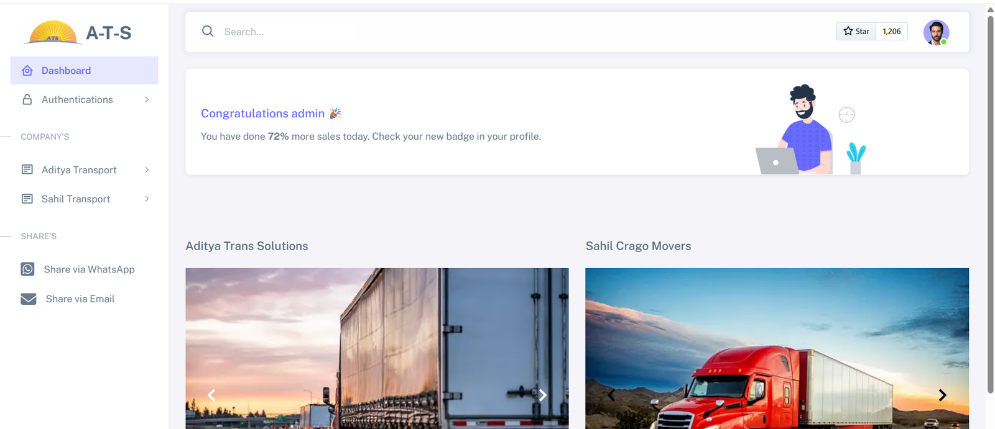Expand the Aditya Transport submenu chevron
Image resolution: width=995 pixels, height=429 pixels.
point(147,169)
